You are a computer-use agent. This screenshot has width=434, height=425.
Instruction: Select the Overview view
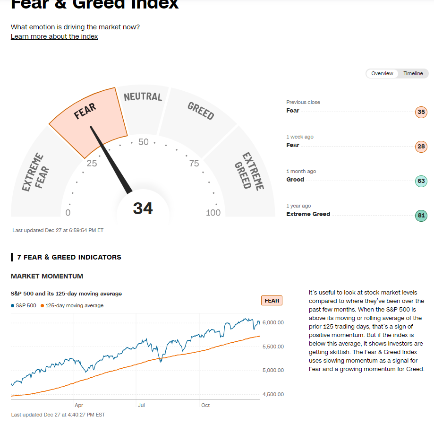pos(382,73)
